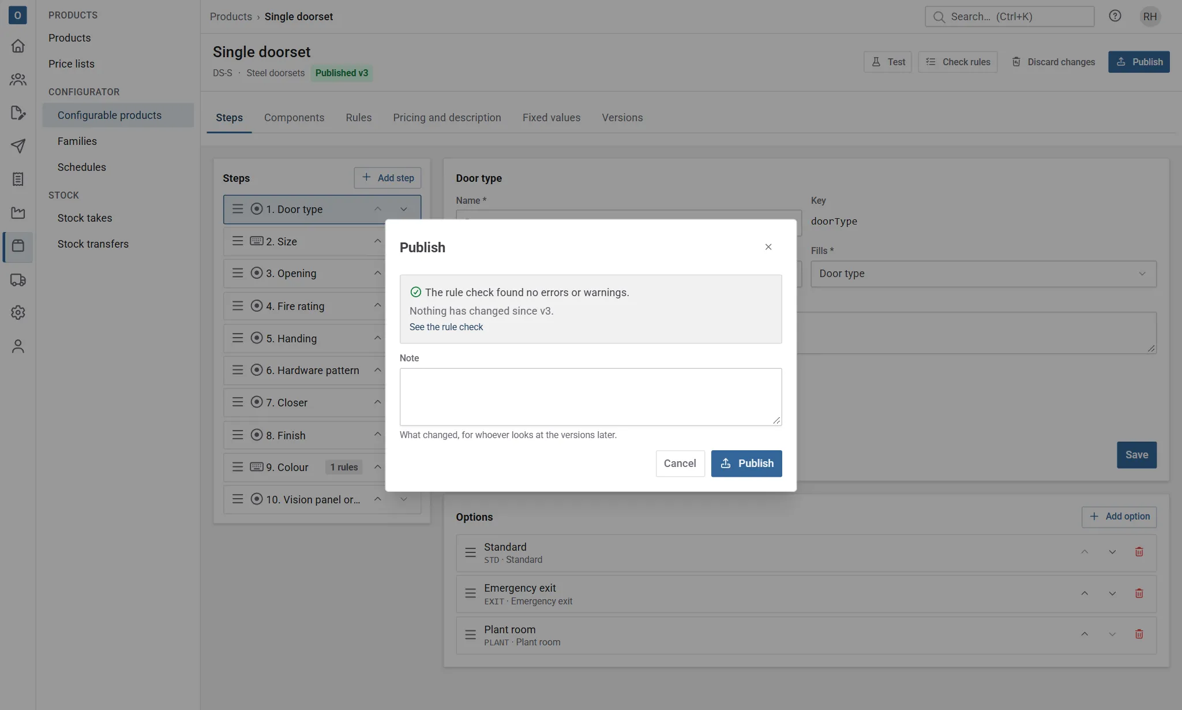
Task: Move the Standard option down with the chevron
Action: click(x=1112, y=552)
